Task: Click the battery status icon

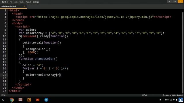Action: pos(177,100)
